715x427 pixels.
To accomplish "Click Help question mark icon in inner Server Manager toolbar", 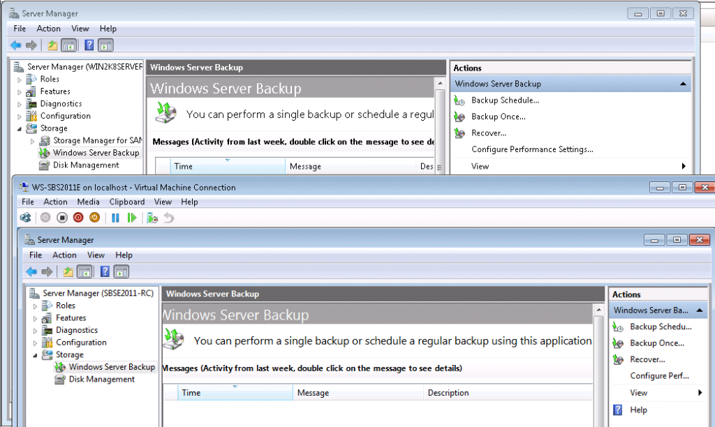I will click(x=105, y=271).
